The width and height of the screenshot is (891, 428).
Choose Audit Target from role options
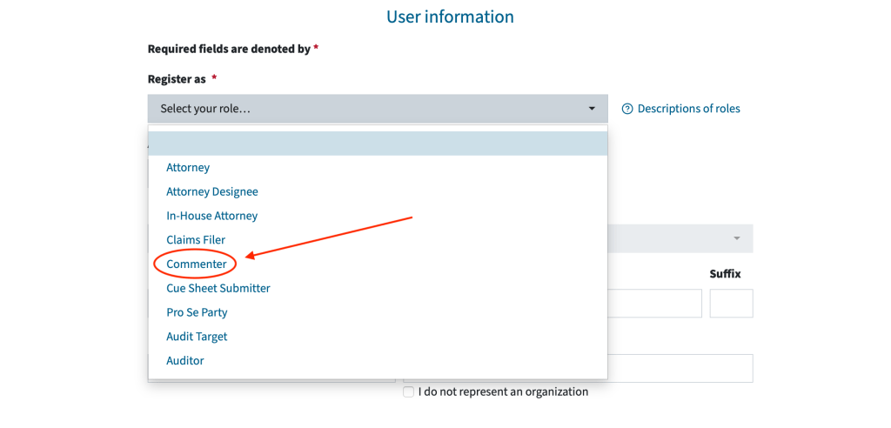pyautogui.click(x=197, y=337)
